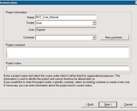137x111 pixels.
Task: Click the greyed User field showing Support
Action: (66, 30)
